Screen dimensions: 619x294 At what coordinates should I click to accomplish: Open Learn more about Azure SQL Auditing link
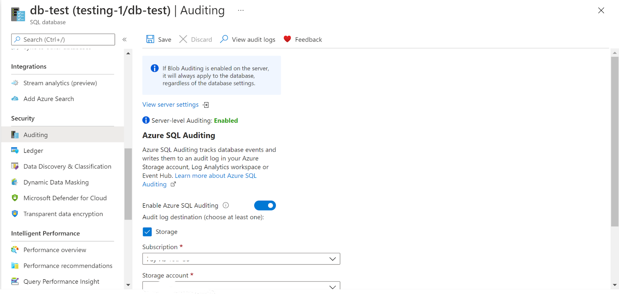tap(215, 176)
